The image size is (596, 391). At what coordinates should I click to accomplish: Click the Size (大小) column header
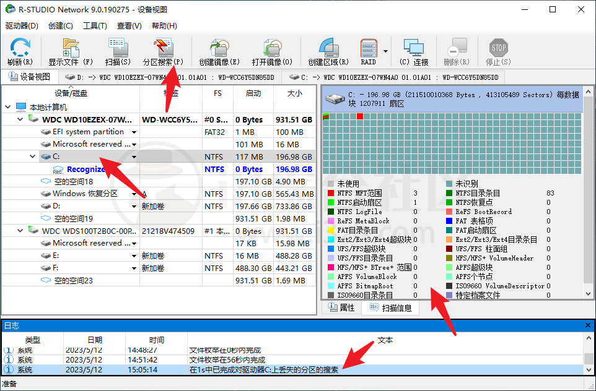coord(294,93)
